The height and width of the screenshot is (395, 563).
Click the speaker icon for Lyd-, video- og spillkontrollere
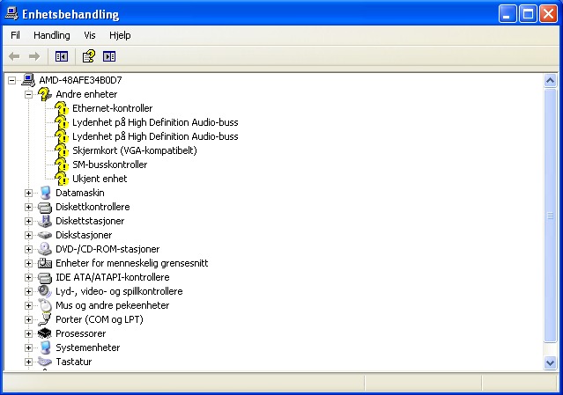[x=45, y=291]
